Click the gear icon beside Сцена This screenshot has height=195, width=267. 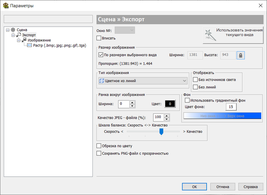click(13, 30)
